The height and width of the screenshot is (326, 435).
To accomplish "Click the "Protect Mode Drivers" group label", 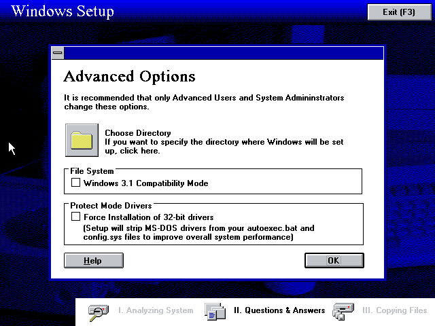I will [111, 206].
